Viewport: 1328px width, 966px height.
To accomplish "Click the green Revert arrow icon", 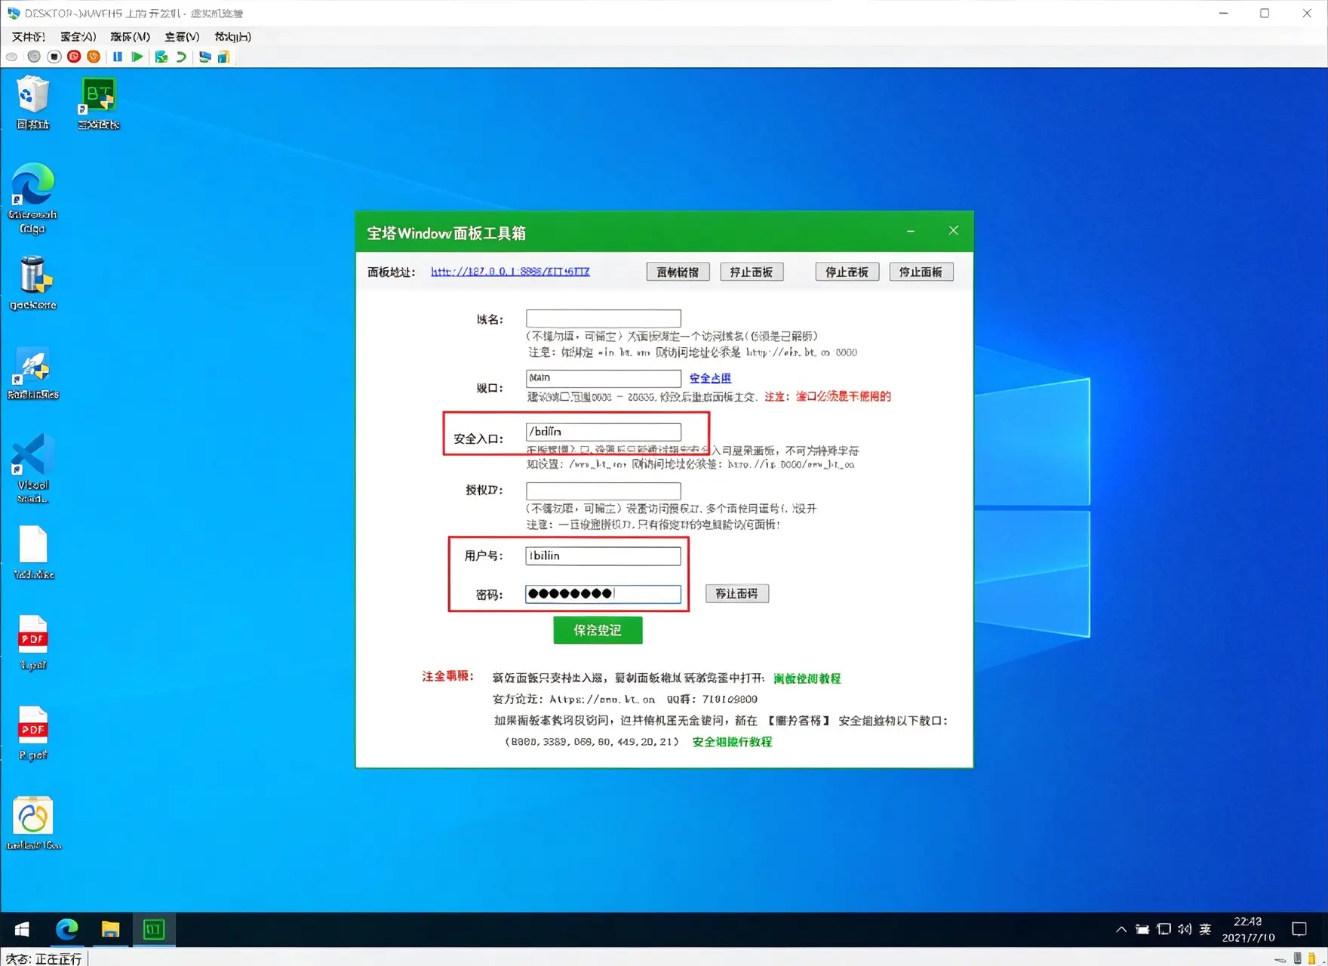I will [x=181, y=57].
